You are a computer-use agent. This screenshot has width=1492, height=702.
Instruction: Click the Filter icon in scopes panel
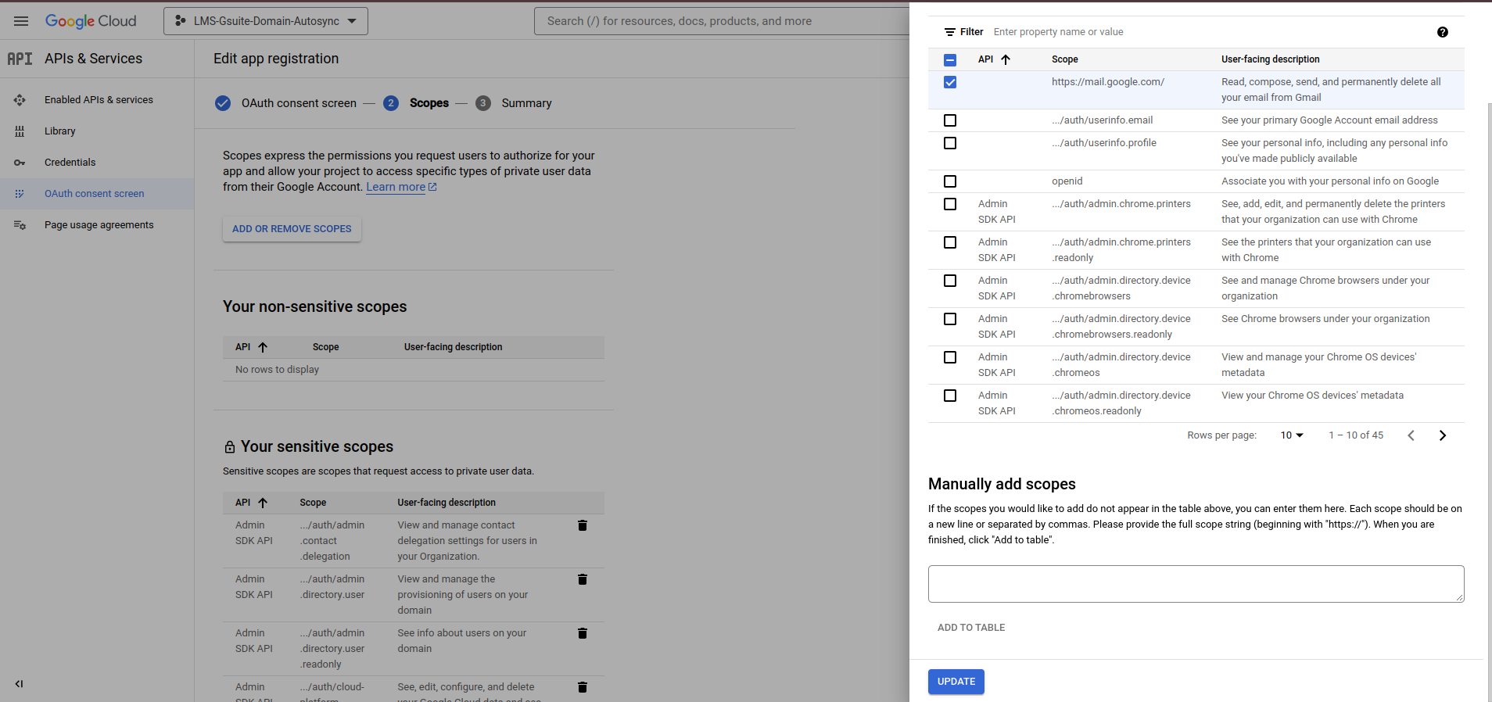950,32
